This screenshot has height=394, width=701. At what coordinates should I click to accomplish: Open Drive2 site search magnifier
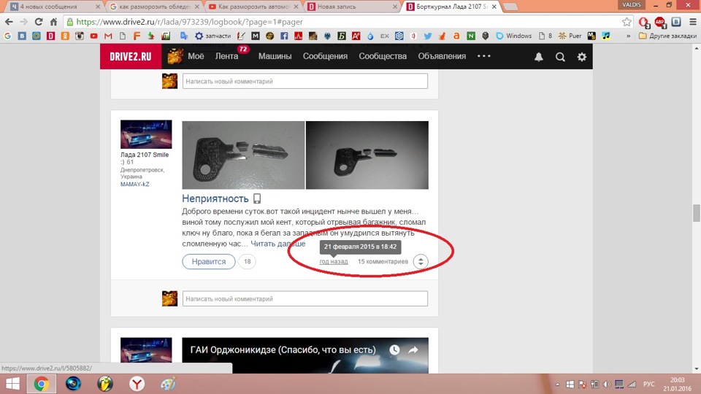(x=560, y=57)
